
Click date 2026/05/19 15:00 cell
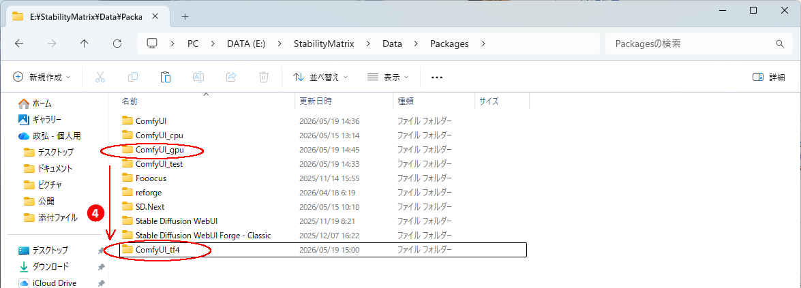(x=329, y=250)
